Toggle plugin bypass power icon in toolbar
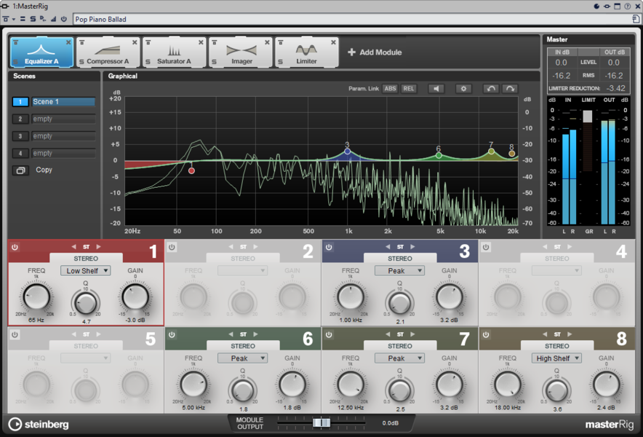This screenshot has width=643, height=437. [x=63, y=19]
